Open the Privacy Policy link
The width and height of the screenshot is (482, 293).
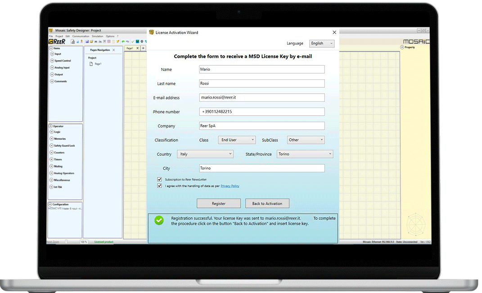tap(230, 186)
